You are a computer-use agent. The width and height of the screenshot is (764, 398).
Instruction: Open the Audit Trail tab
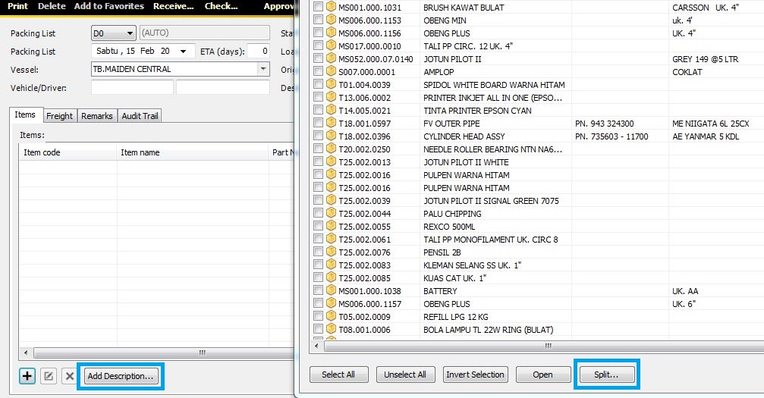point(140,116)
